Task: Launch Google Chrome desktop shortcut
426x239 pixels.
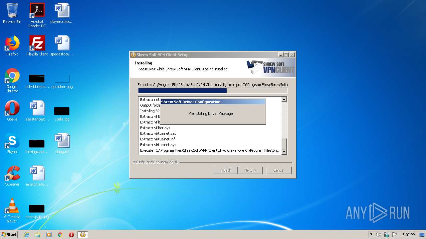Action: pyautogui.click(x=12, y=80)
